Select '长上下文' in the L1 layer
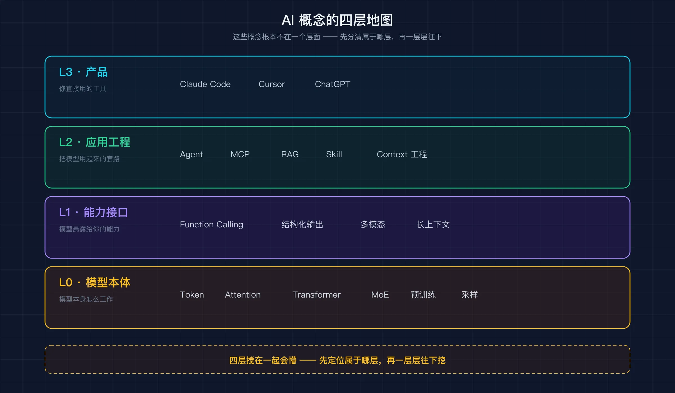675x393 pixels. [x=433, y=225]
